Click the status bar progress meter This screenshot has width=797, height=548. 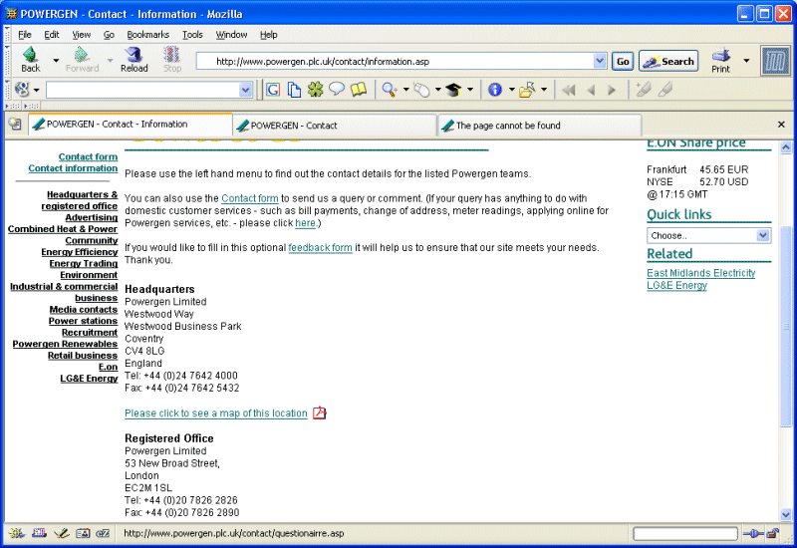tap(685, 533)
